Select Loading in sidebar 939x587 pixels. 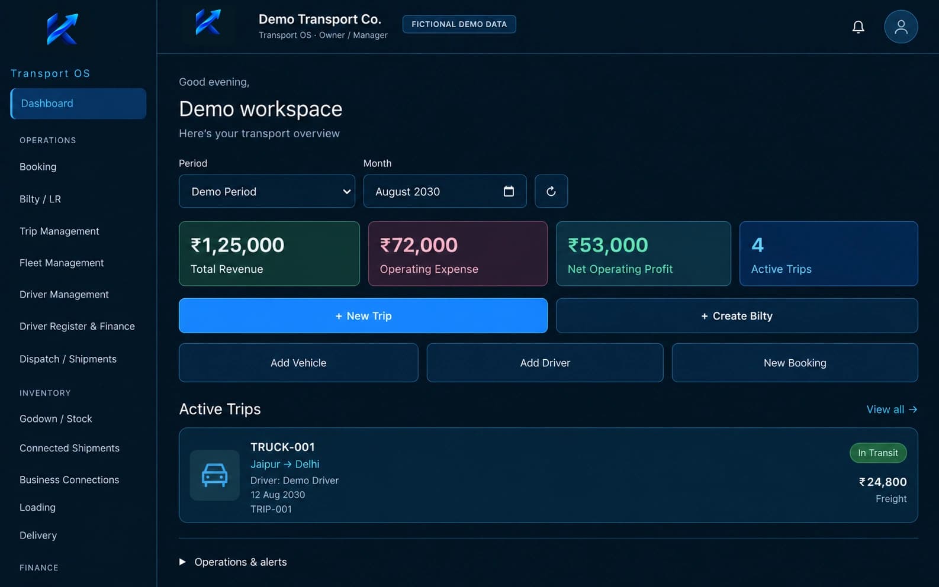coord(37,508)
